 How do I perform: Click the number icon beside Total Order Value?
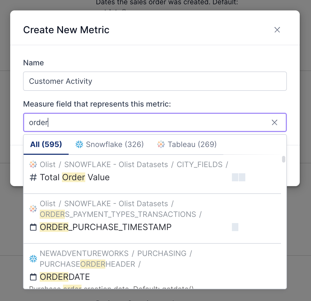[x=33, y=177]
